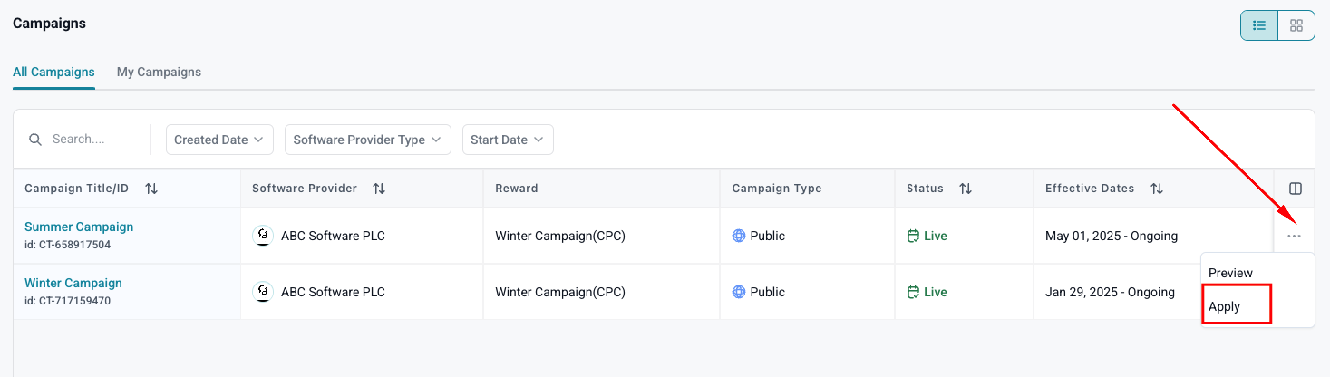Sort by Software Provider arrows
This screenshot has height=377, width=1330.
click(x=379, y=188)
